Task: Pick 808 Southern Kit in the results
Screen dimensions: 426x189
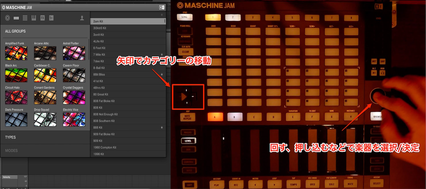Action: click(x=128, y=121)
